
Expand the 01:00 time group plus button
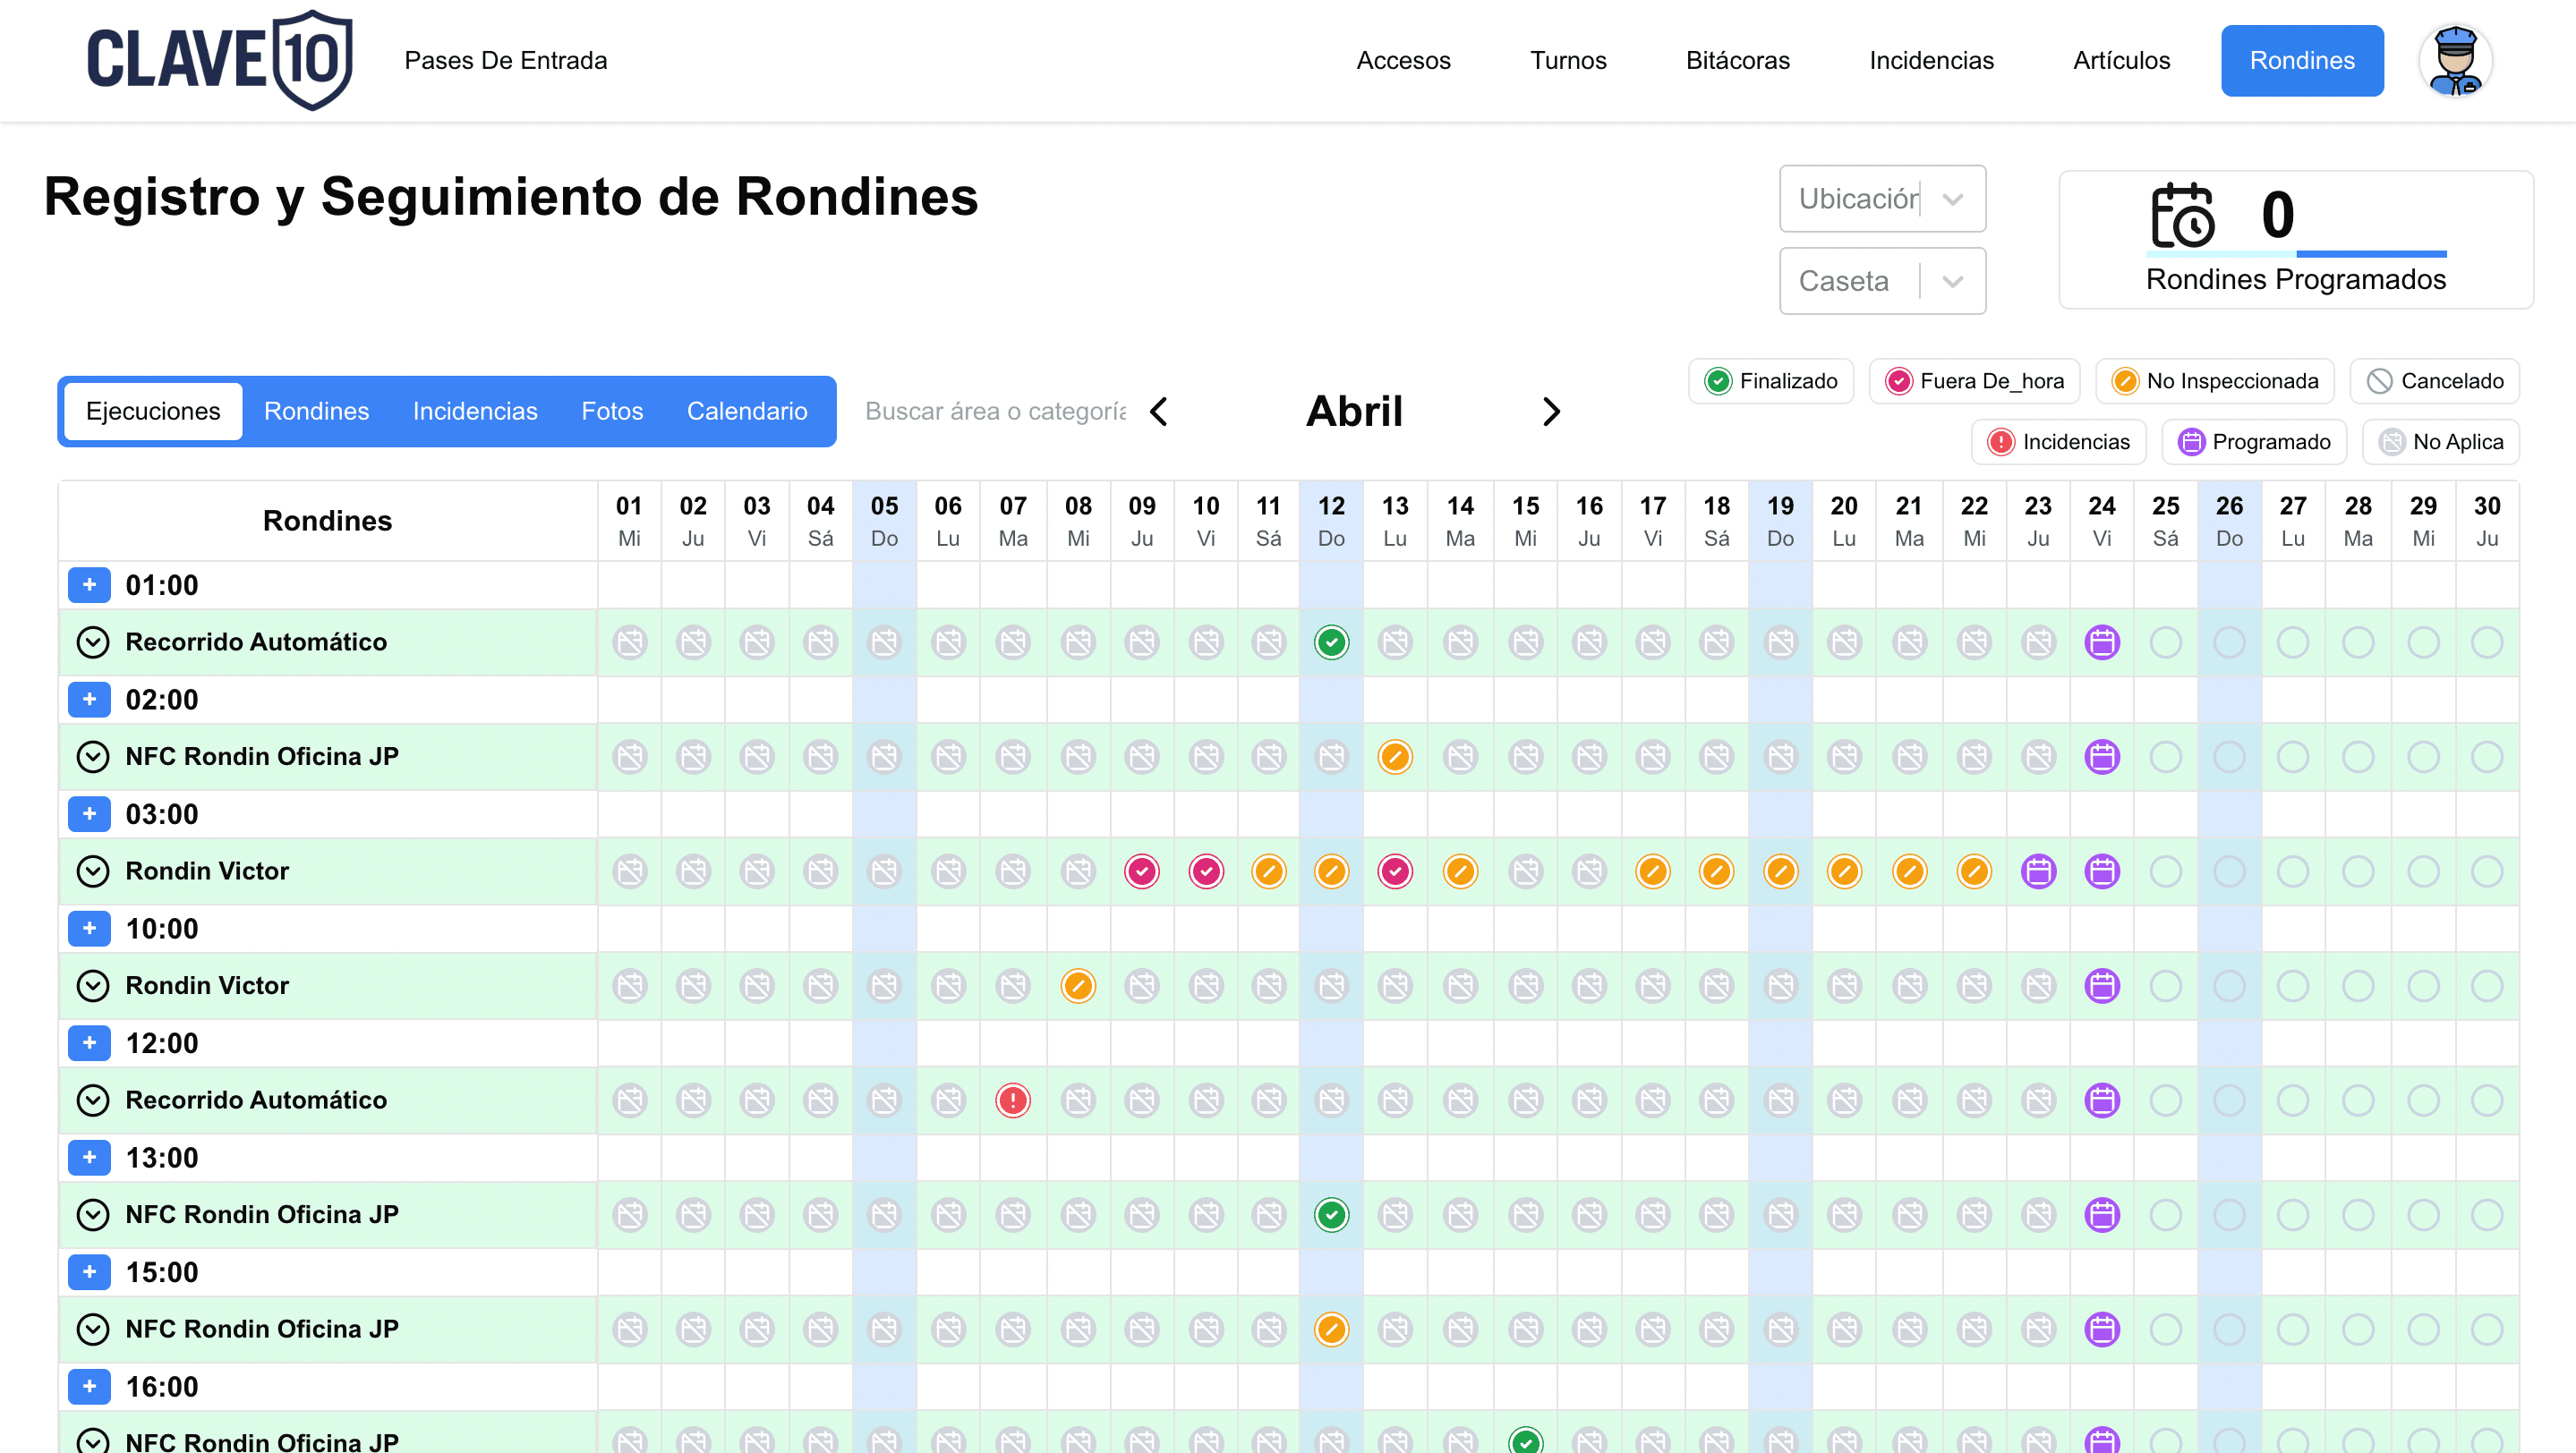click(x=89, y=584)
